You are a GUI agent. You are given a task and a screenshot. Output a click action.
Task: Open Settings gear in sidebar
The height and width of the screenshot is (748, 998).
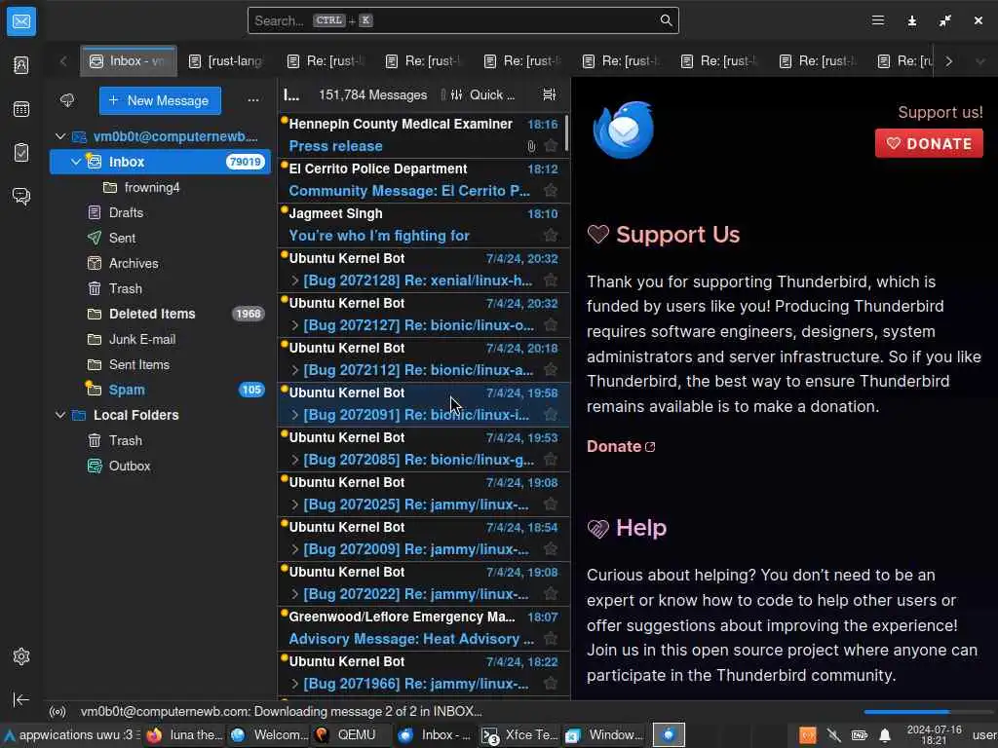click(x=21, y=656)
